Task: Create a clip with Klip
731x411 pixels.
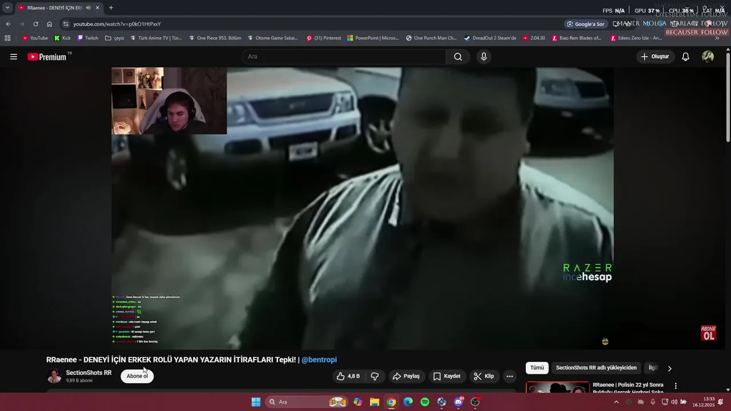Action: tap(484, 376)
